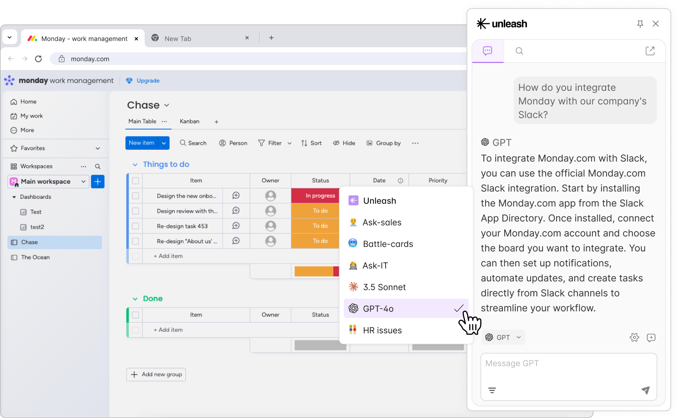693x418 pixels.
Task: Select Battle-cards assistant
Action: pos(405,244)
